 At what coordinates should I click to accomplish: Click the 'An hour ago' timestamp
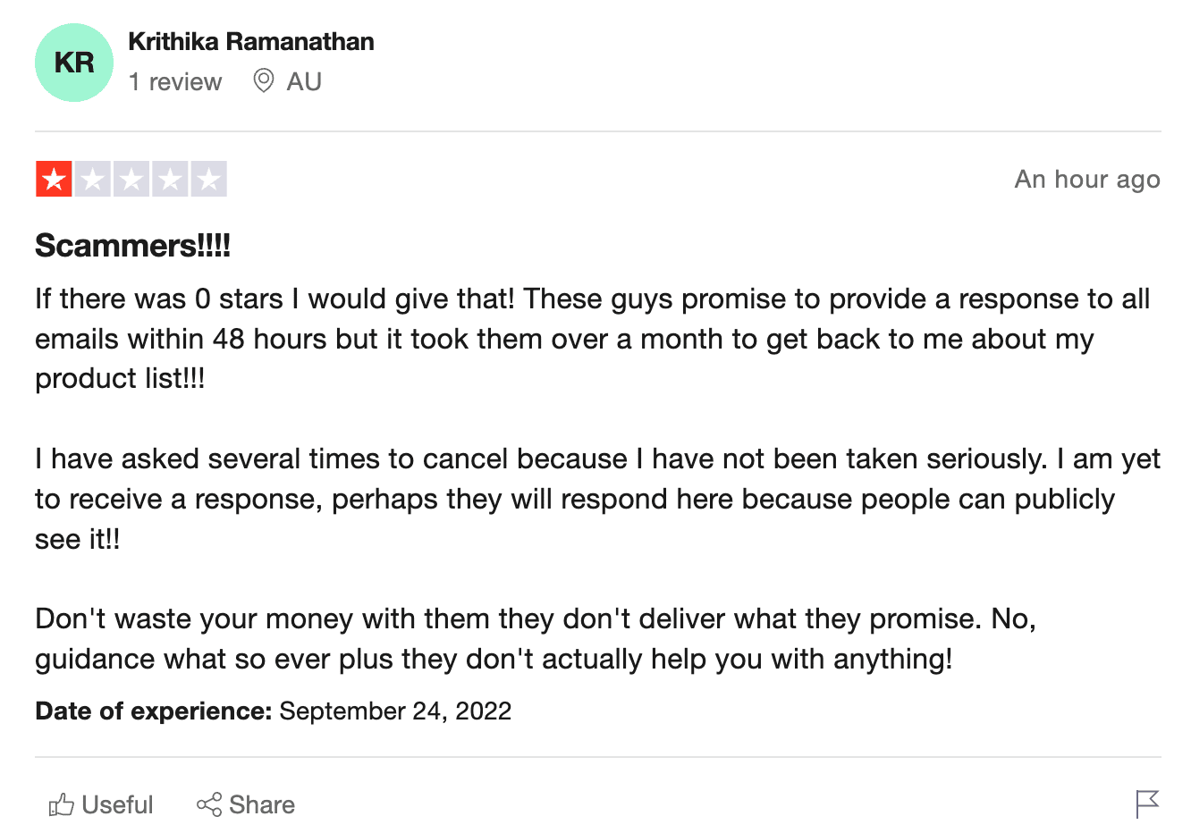pyautogui.click(x=1087, y=180)
